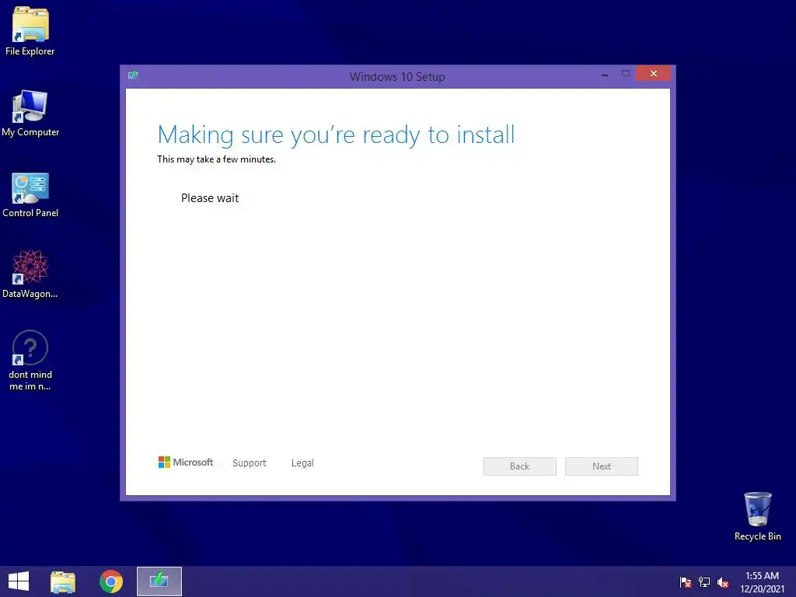796x597 pixels.
Task: Launch the Control Panel desktop shortcut
Action: (30, 194)
